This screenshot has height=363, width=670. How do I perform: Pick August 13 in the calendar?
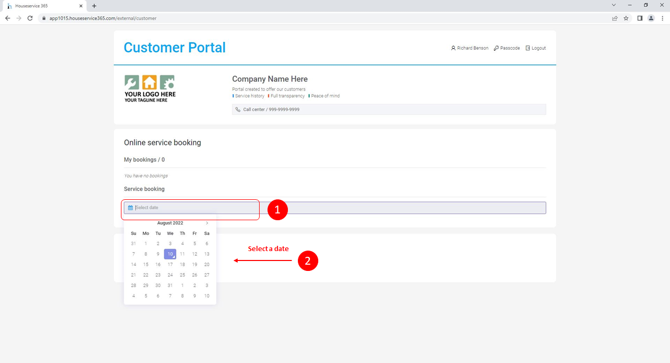point(207,254)
